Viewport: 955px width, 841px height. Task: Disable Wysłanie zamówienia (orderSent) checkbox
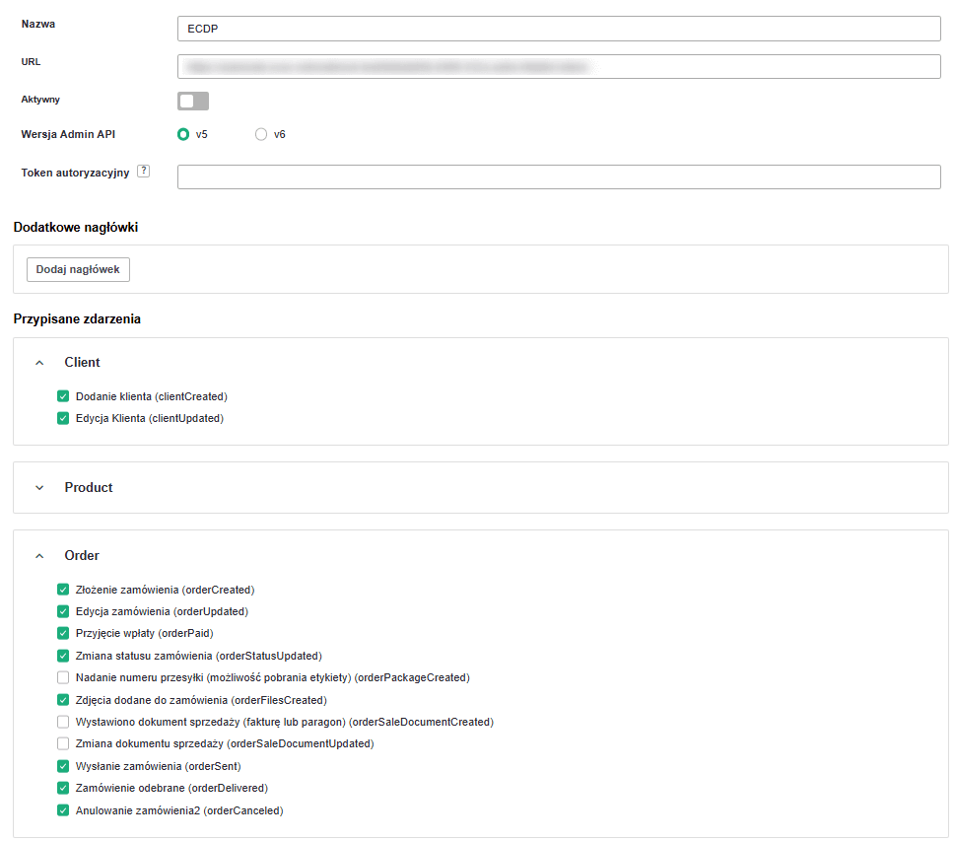[x=63, y=766]
